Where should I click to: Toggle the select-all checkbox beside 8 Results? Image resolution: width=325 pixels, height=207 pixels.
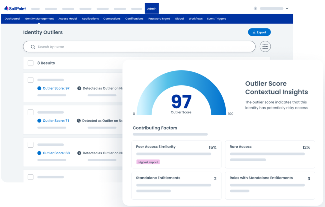[30, 63]
